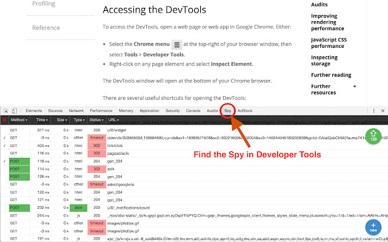Image resolution: width=388 pixels, height=242 pixels.
Task: Select the Application tab
Action: point(149,111)
